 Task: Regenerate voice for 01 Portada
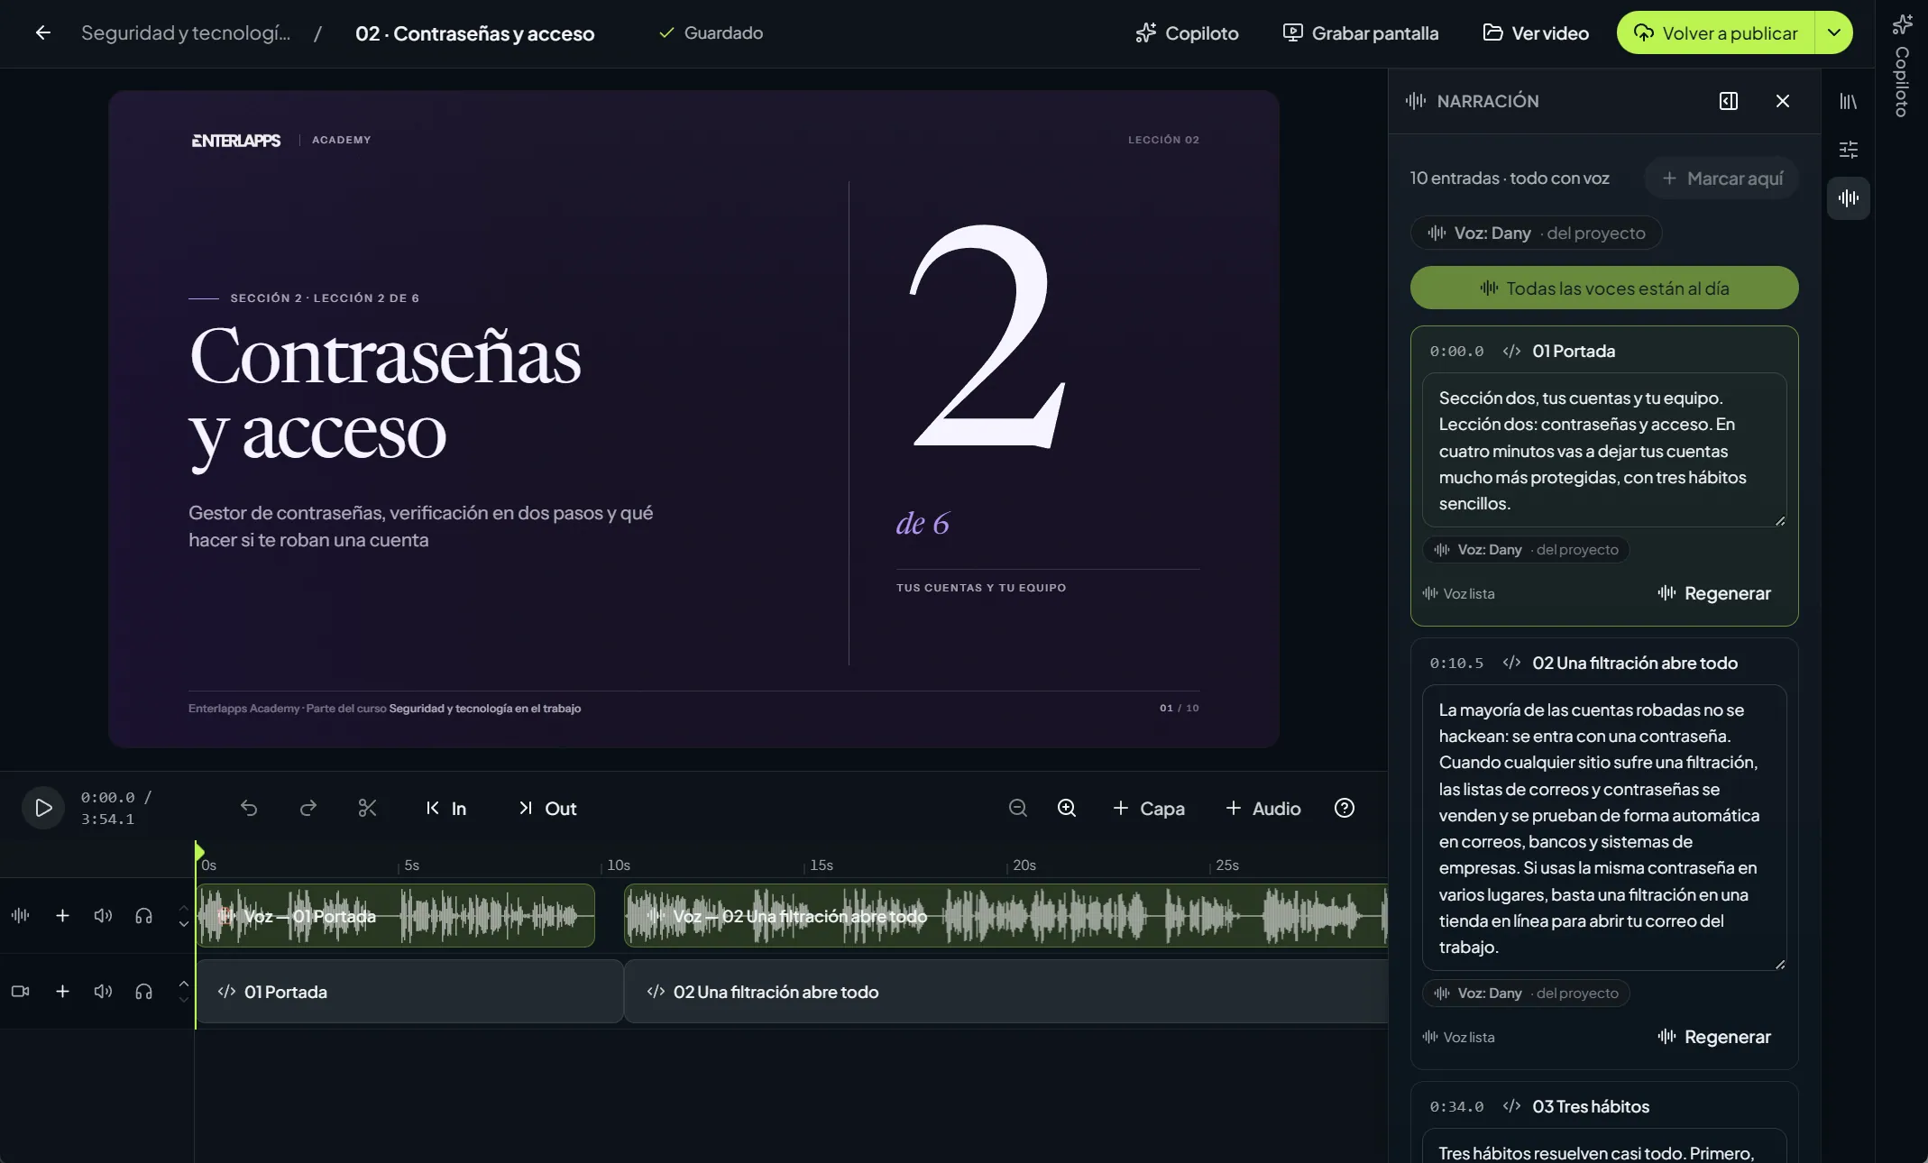(1714, 593)
